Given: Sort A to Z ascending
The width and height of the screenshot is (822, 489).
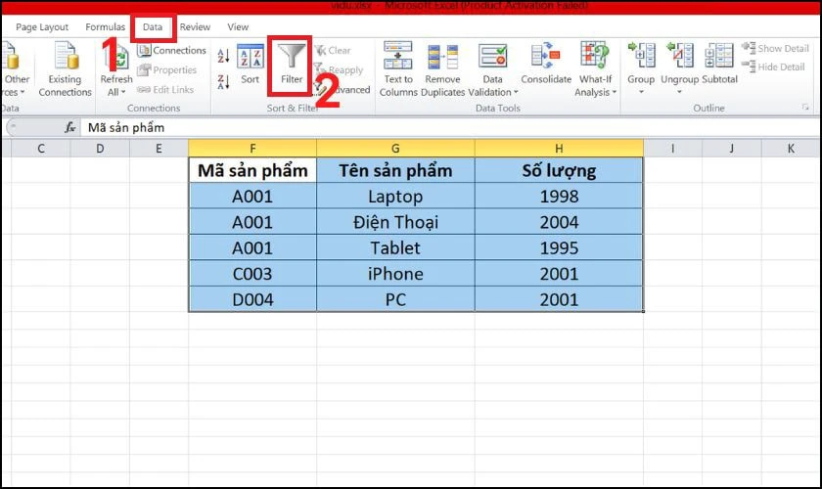Looking at the screenshot, I should coord(223,56).
